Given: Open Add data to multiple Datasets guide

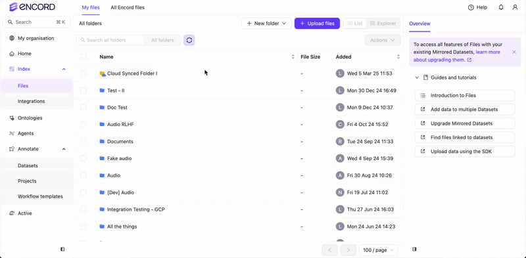Looking at the screenshot, I should click(465, 110).
